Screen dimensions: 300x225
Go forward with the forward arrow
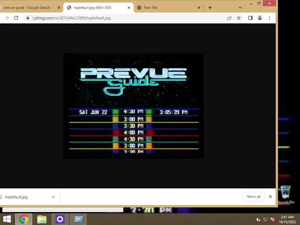pyautogui.click(x=7, y=18)
